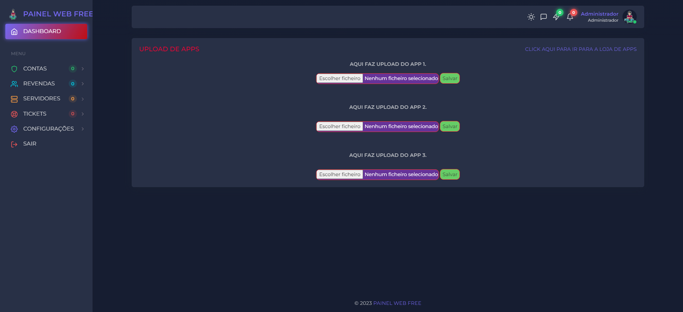Click the Painel Web Free sidebar title
This screenshot has width=683, height=312.
click(58, 14)
